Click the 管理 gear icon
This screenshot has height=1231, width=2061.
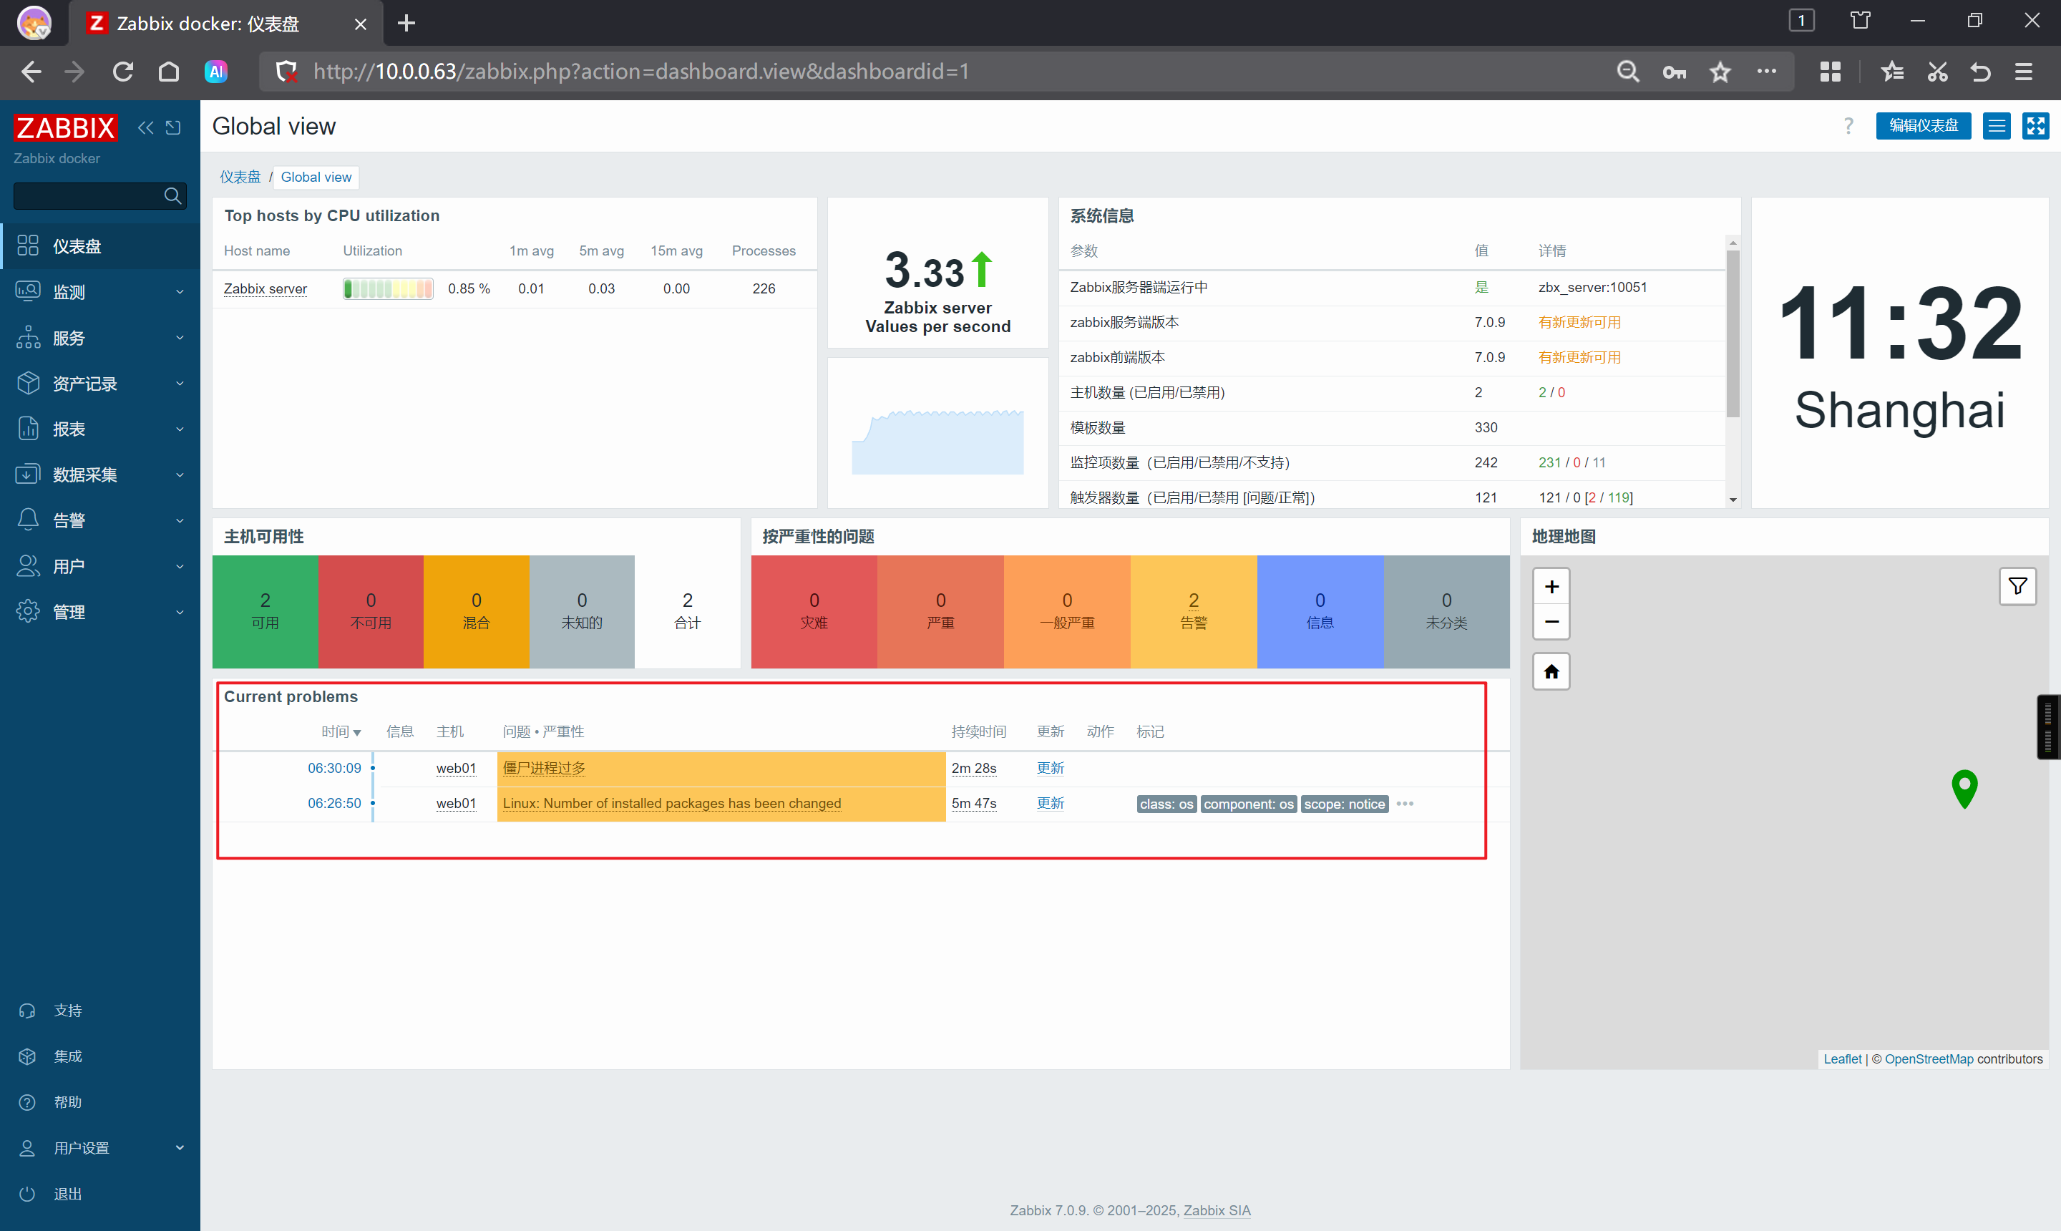point(28,611)
